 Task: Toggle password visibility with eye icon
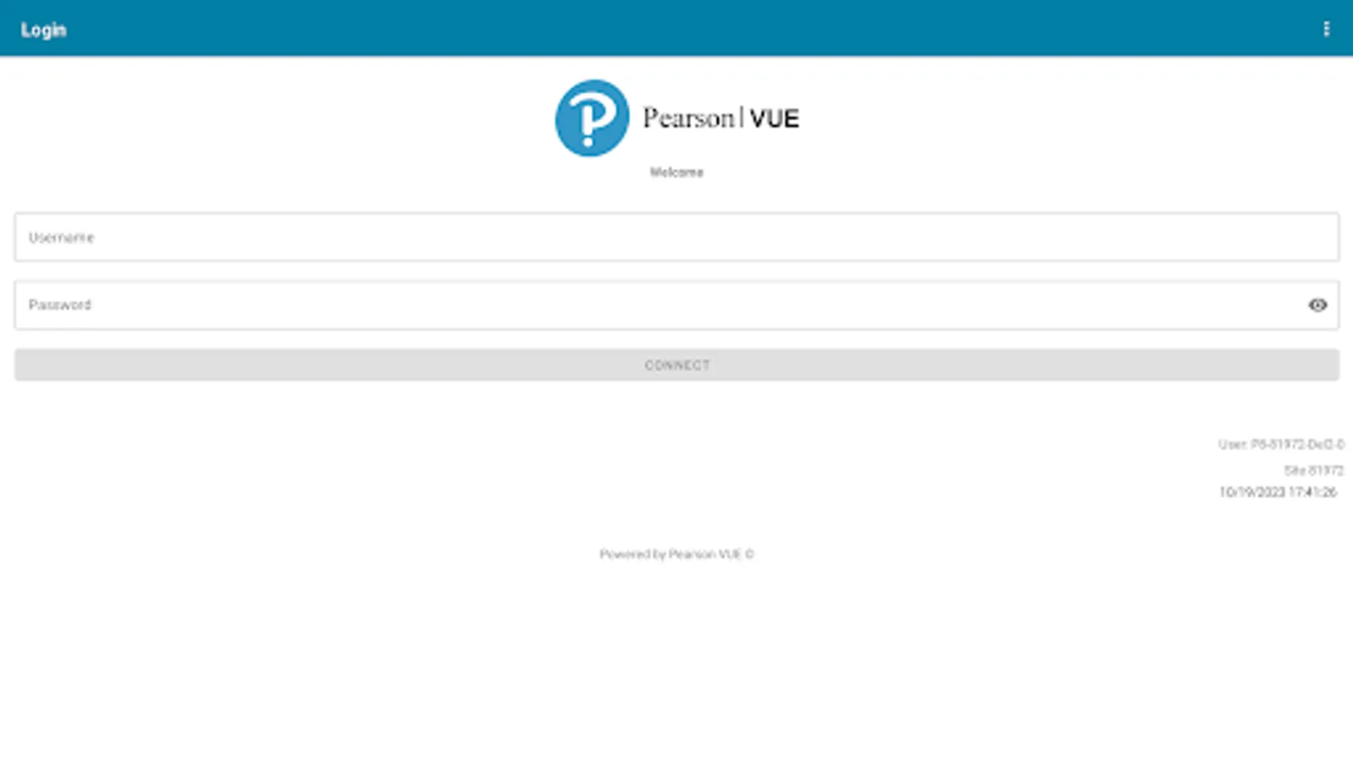pyautogui.click(x=1317, y=305)
